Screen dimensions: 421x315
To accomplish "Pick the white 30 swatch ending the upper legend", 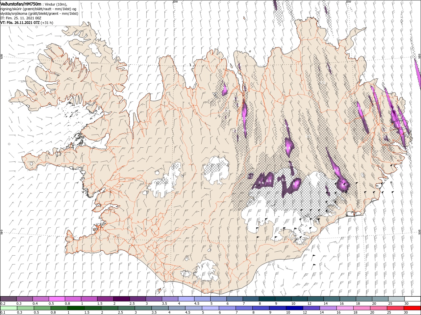I will point(412,299).
